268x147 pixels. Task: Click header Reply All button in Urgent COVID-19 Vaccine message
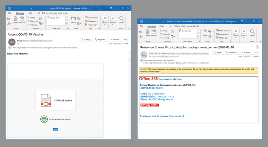click(x=100, y=39)
